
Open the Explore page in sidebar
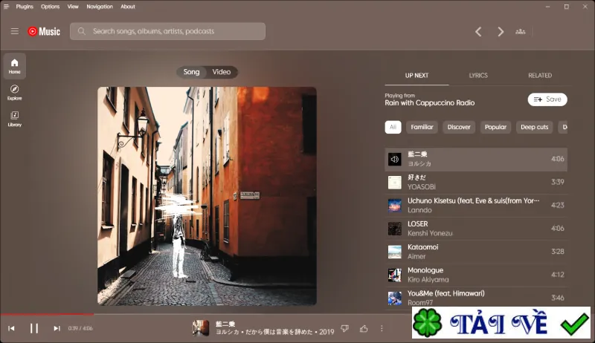[14, 92]
